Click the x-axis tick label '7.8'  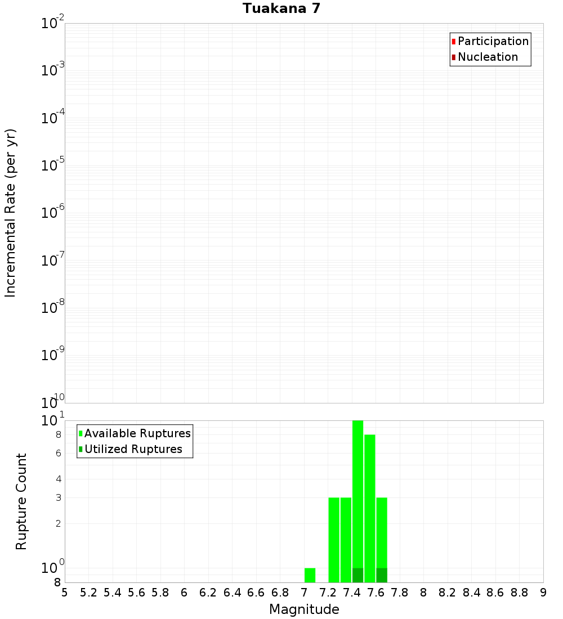coord(399,593)
